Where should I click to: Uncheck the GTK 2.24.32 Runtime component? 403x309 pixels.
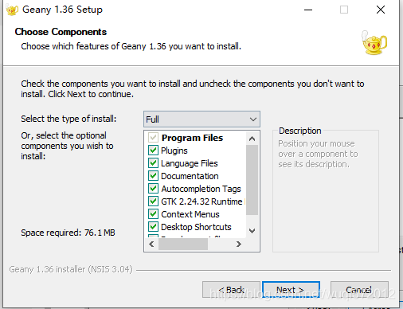click(153, 201)
